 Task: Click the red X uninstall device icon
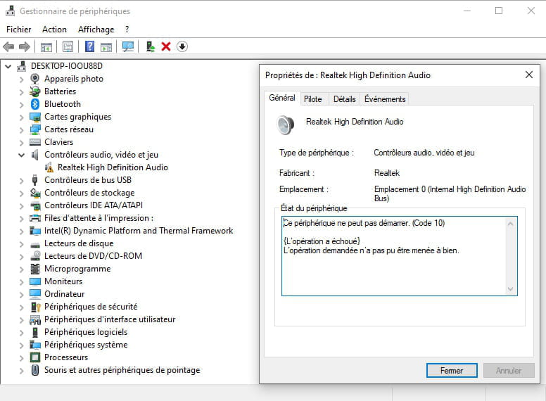(x=166, y=46)
